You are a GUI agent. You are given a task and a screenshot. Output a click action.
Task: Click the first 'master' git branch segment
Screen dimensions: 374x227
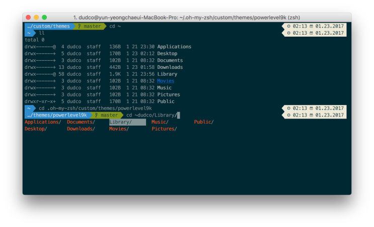point(90,26)
